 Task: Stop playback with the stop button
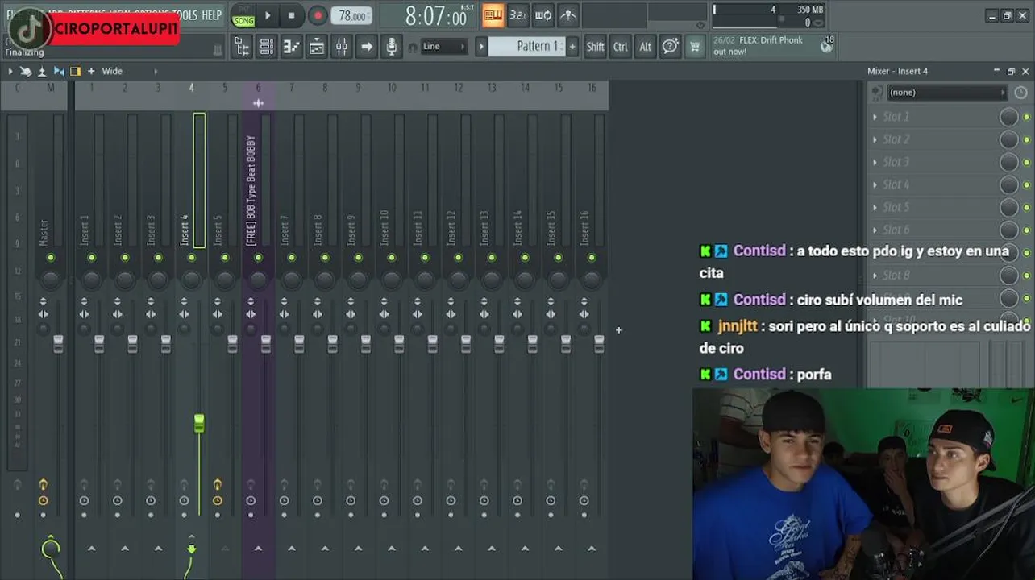point(291,15)
